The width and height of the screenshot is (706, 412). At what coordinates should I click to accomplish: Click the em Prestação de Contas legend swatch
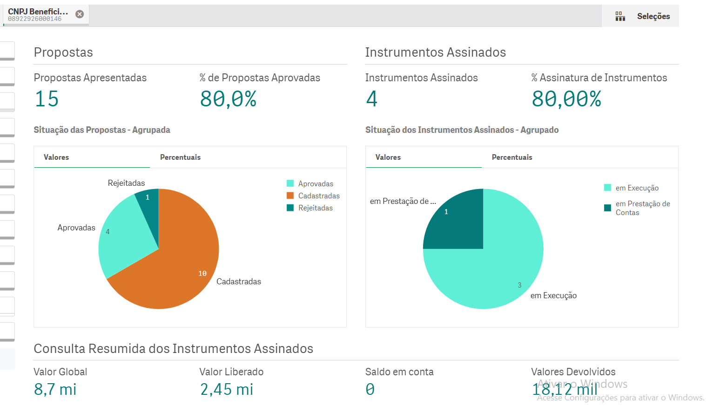(607, 208)
